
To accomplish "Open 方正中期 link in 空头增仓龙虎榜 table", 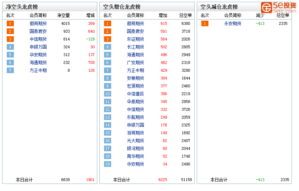I will [x=135, y=70].
